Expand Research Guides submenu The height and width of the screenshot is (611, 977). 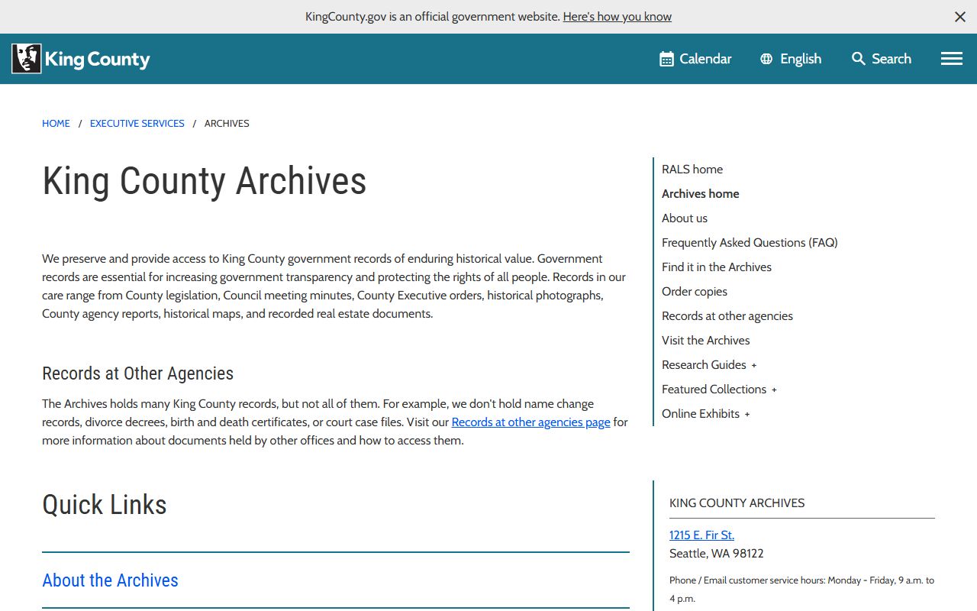click(x=754, y=365)
